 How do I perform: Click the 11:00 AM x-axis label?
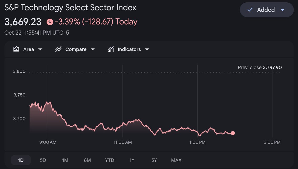[123, 142]
